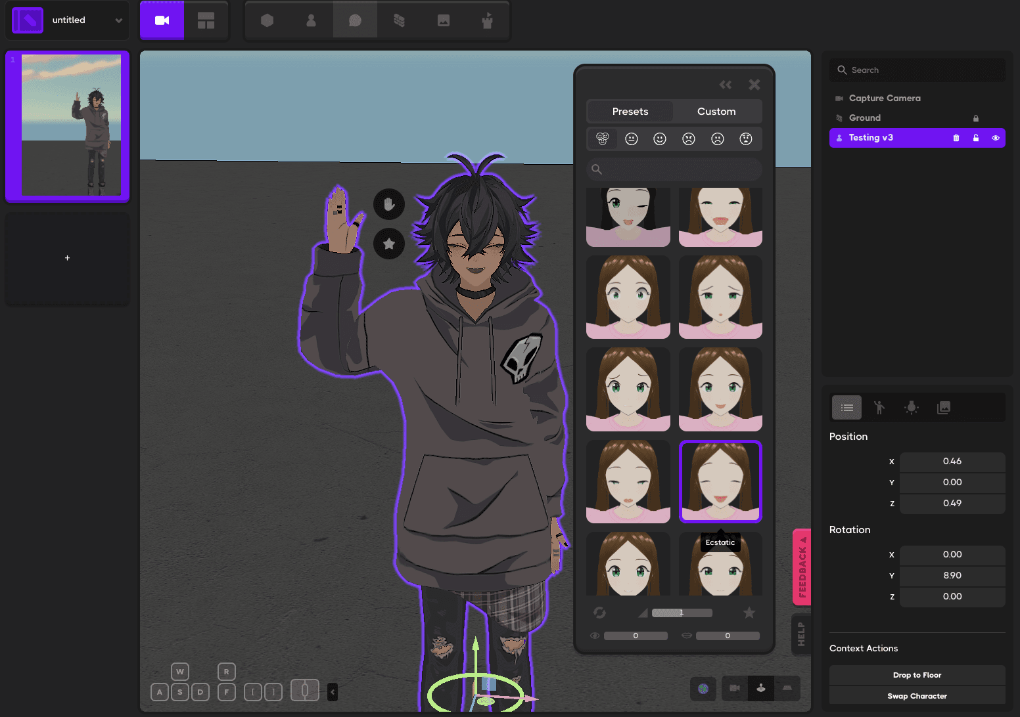The height and width of the screenshot is (717, 1020).
Task: Select the person/character tab in top toolbar
Action: tap(310, 20)
